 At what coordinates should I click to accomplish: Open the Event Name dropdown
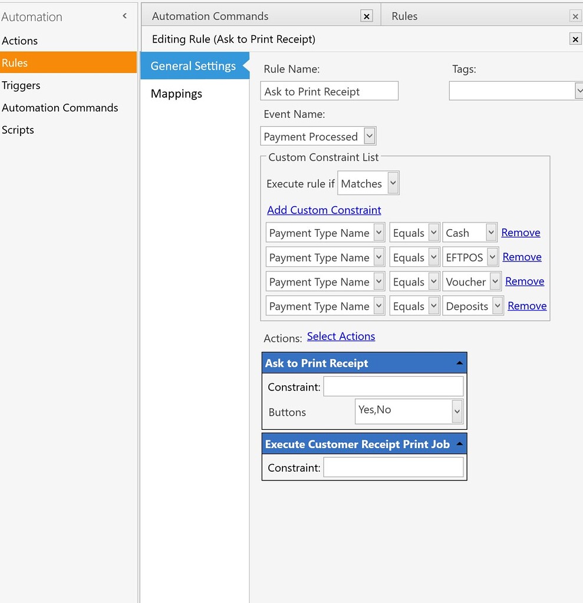pos(369,136)
